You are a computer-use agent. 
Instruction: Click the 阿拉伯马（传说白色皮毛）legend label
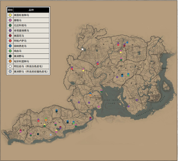28,66
